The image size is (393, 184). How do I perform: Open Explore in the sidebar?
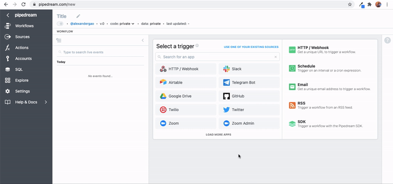(x=22, y=80)
